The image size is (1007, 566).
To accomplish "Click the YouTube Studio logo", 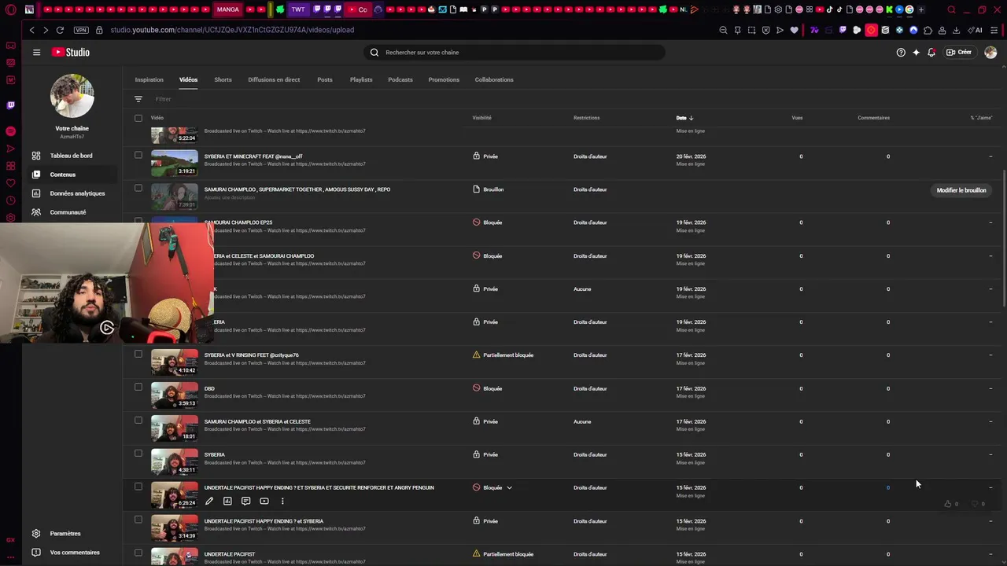I will click(x=71, y=52).
